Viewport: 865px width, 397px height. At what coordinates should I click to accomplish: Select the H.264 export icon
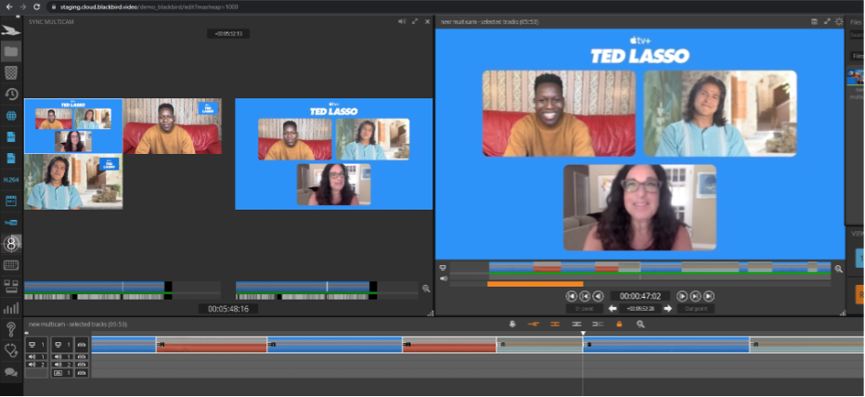[11, 180]
